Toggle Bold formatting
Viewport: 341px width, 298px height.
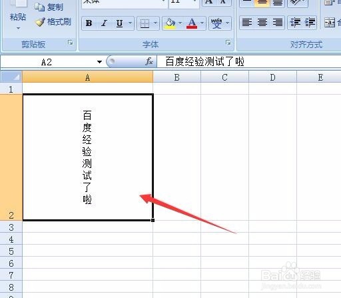[89, 23]
